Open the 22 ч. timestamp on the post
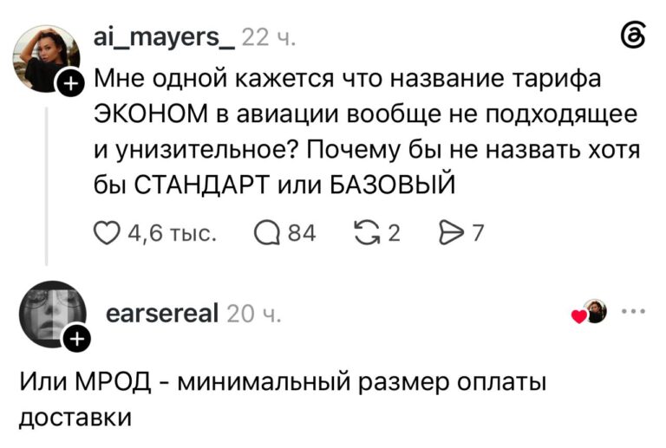 (x=268, y=38)
